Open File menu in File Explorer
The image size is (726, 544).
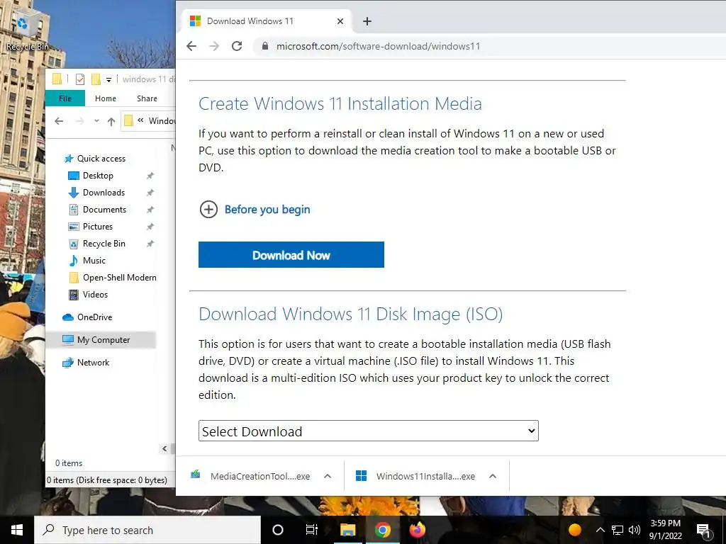[x=65, y=98]
